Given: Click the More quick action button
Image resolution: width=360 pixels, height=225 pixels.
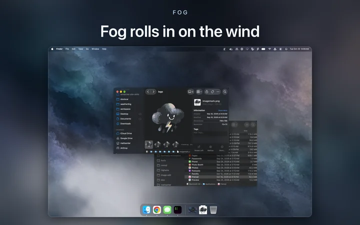Looking at the screenshot, I should click(x=222, y=148).
